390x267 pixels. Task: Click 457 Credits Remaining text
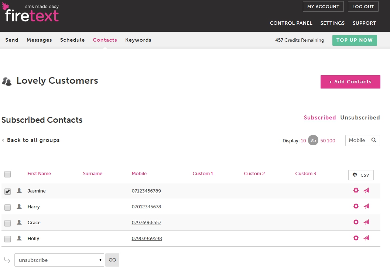300,40
